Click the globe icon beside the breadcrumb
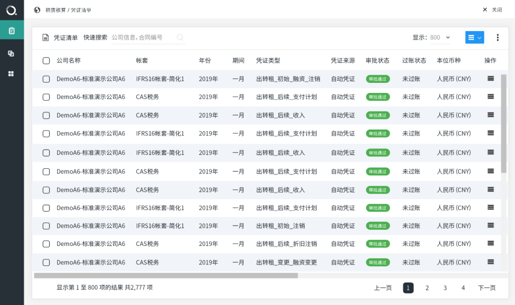The image size is (515, 305). [x=37, y=10]
